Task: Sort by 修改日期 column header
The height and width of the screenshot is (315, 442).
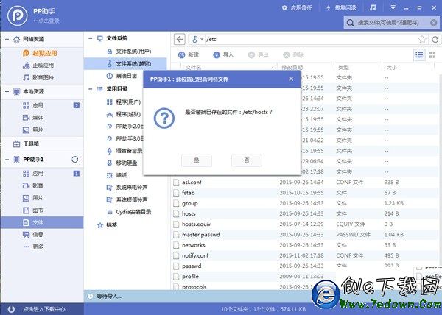Action: (292, 67)
